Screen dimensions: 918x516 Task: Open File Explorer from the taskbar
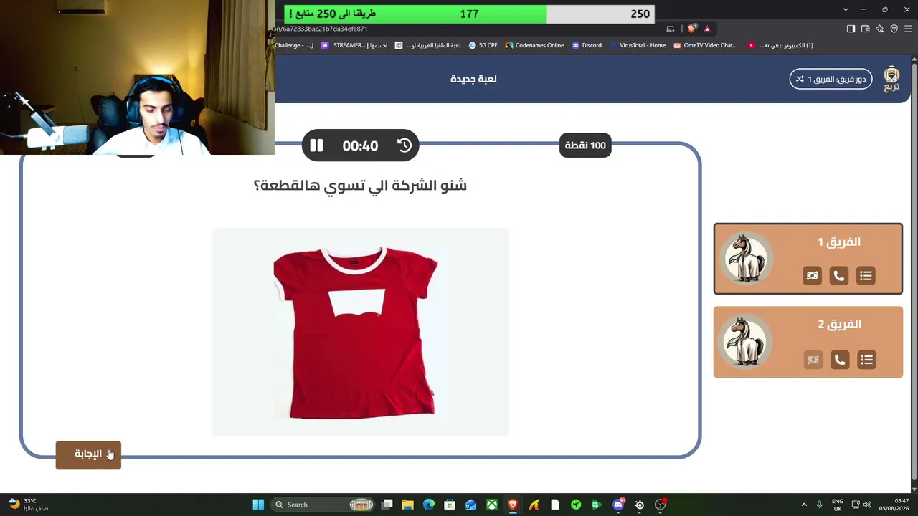coord(408,505)
